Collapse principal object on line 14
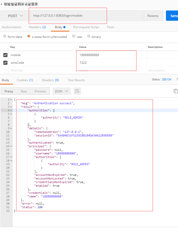This screenshot has width=178, height=233. 11,146
